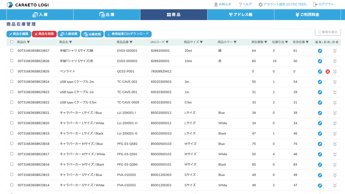Image resolution: width=345 pixels, height=194 pixels.
Task: Click the CARAETO LOGI logo
Action: coord(27,5)
